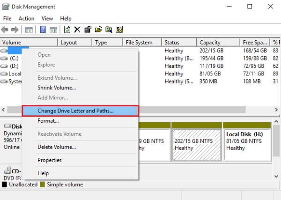The width and height of the screenshot is (281, 200).
Task: Select Format from the context menu
Action: (48, 121)
